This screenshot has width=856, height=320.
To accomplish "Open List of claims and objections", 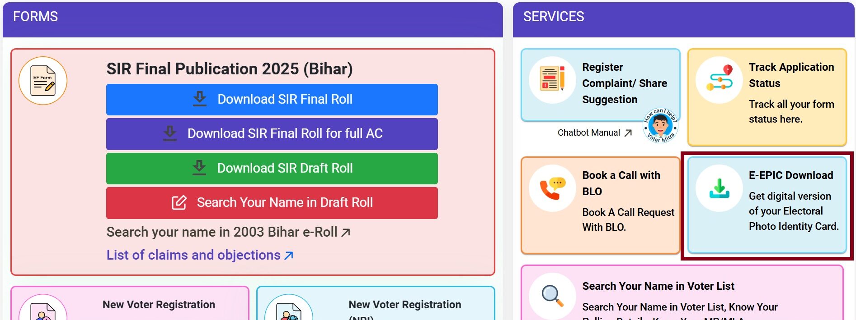I will pos(199,255).
